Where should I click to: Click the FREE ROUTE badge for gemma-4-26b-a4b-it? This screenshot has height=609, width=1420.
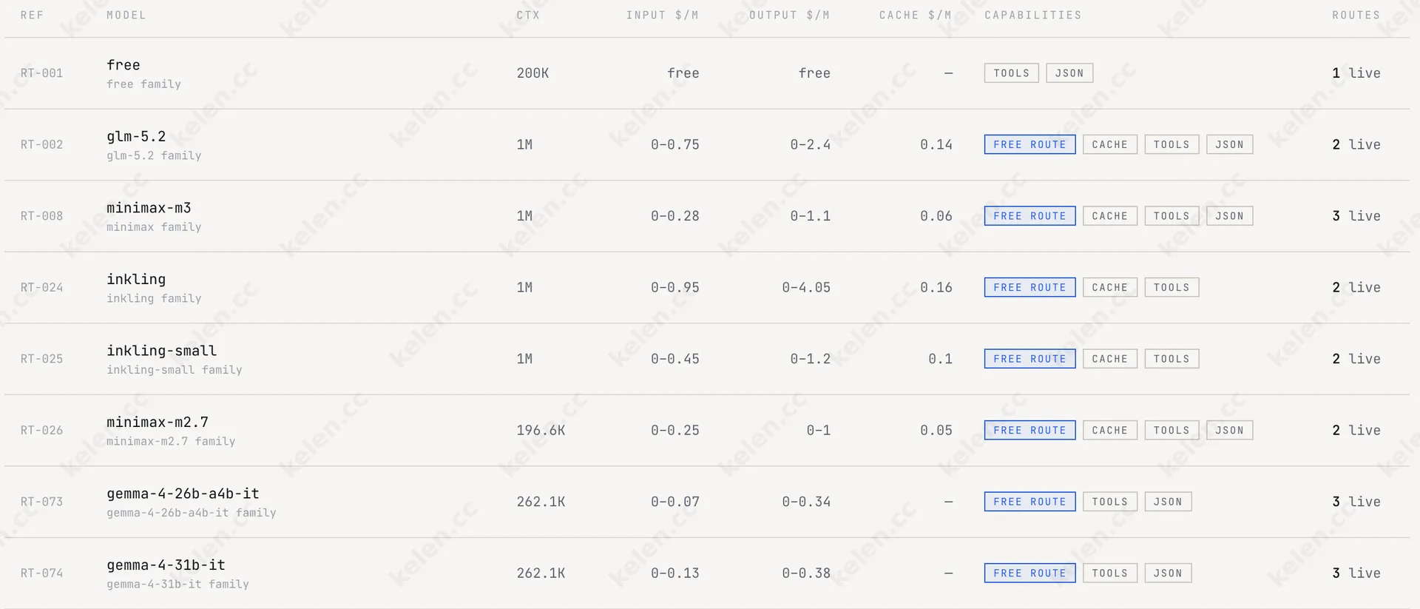(x=1029, y=502)
